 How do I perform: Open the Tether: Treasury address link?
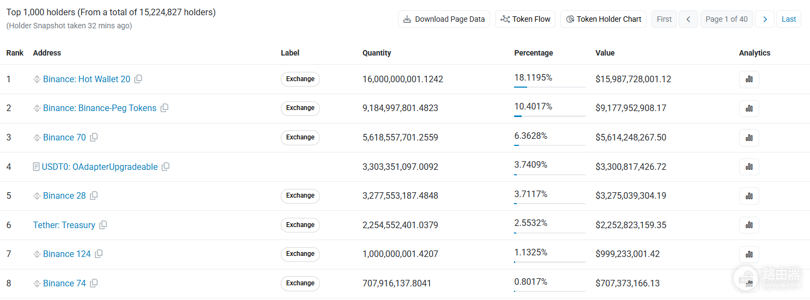[64, 225]
